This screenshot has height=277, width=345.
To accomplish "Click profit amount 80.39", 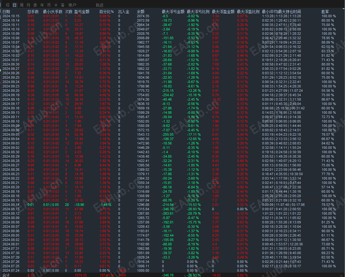I will [x=79, y=95].
